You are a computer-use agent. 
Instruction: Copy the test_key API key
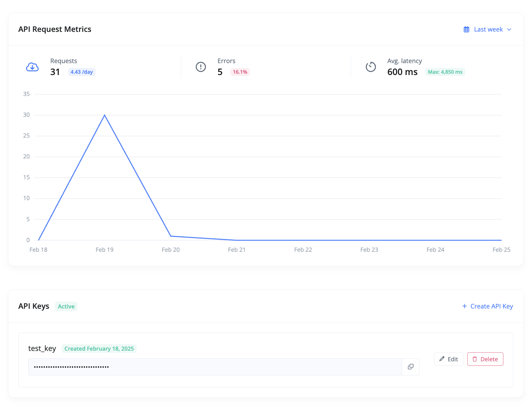coord(410,367)
